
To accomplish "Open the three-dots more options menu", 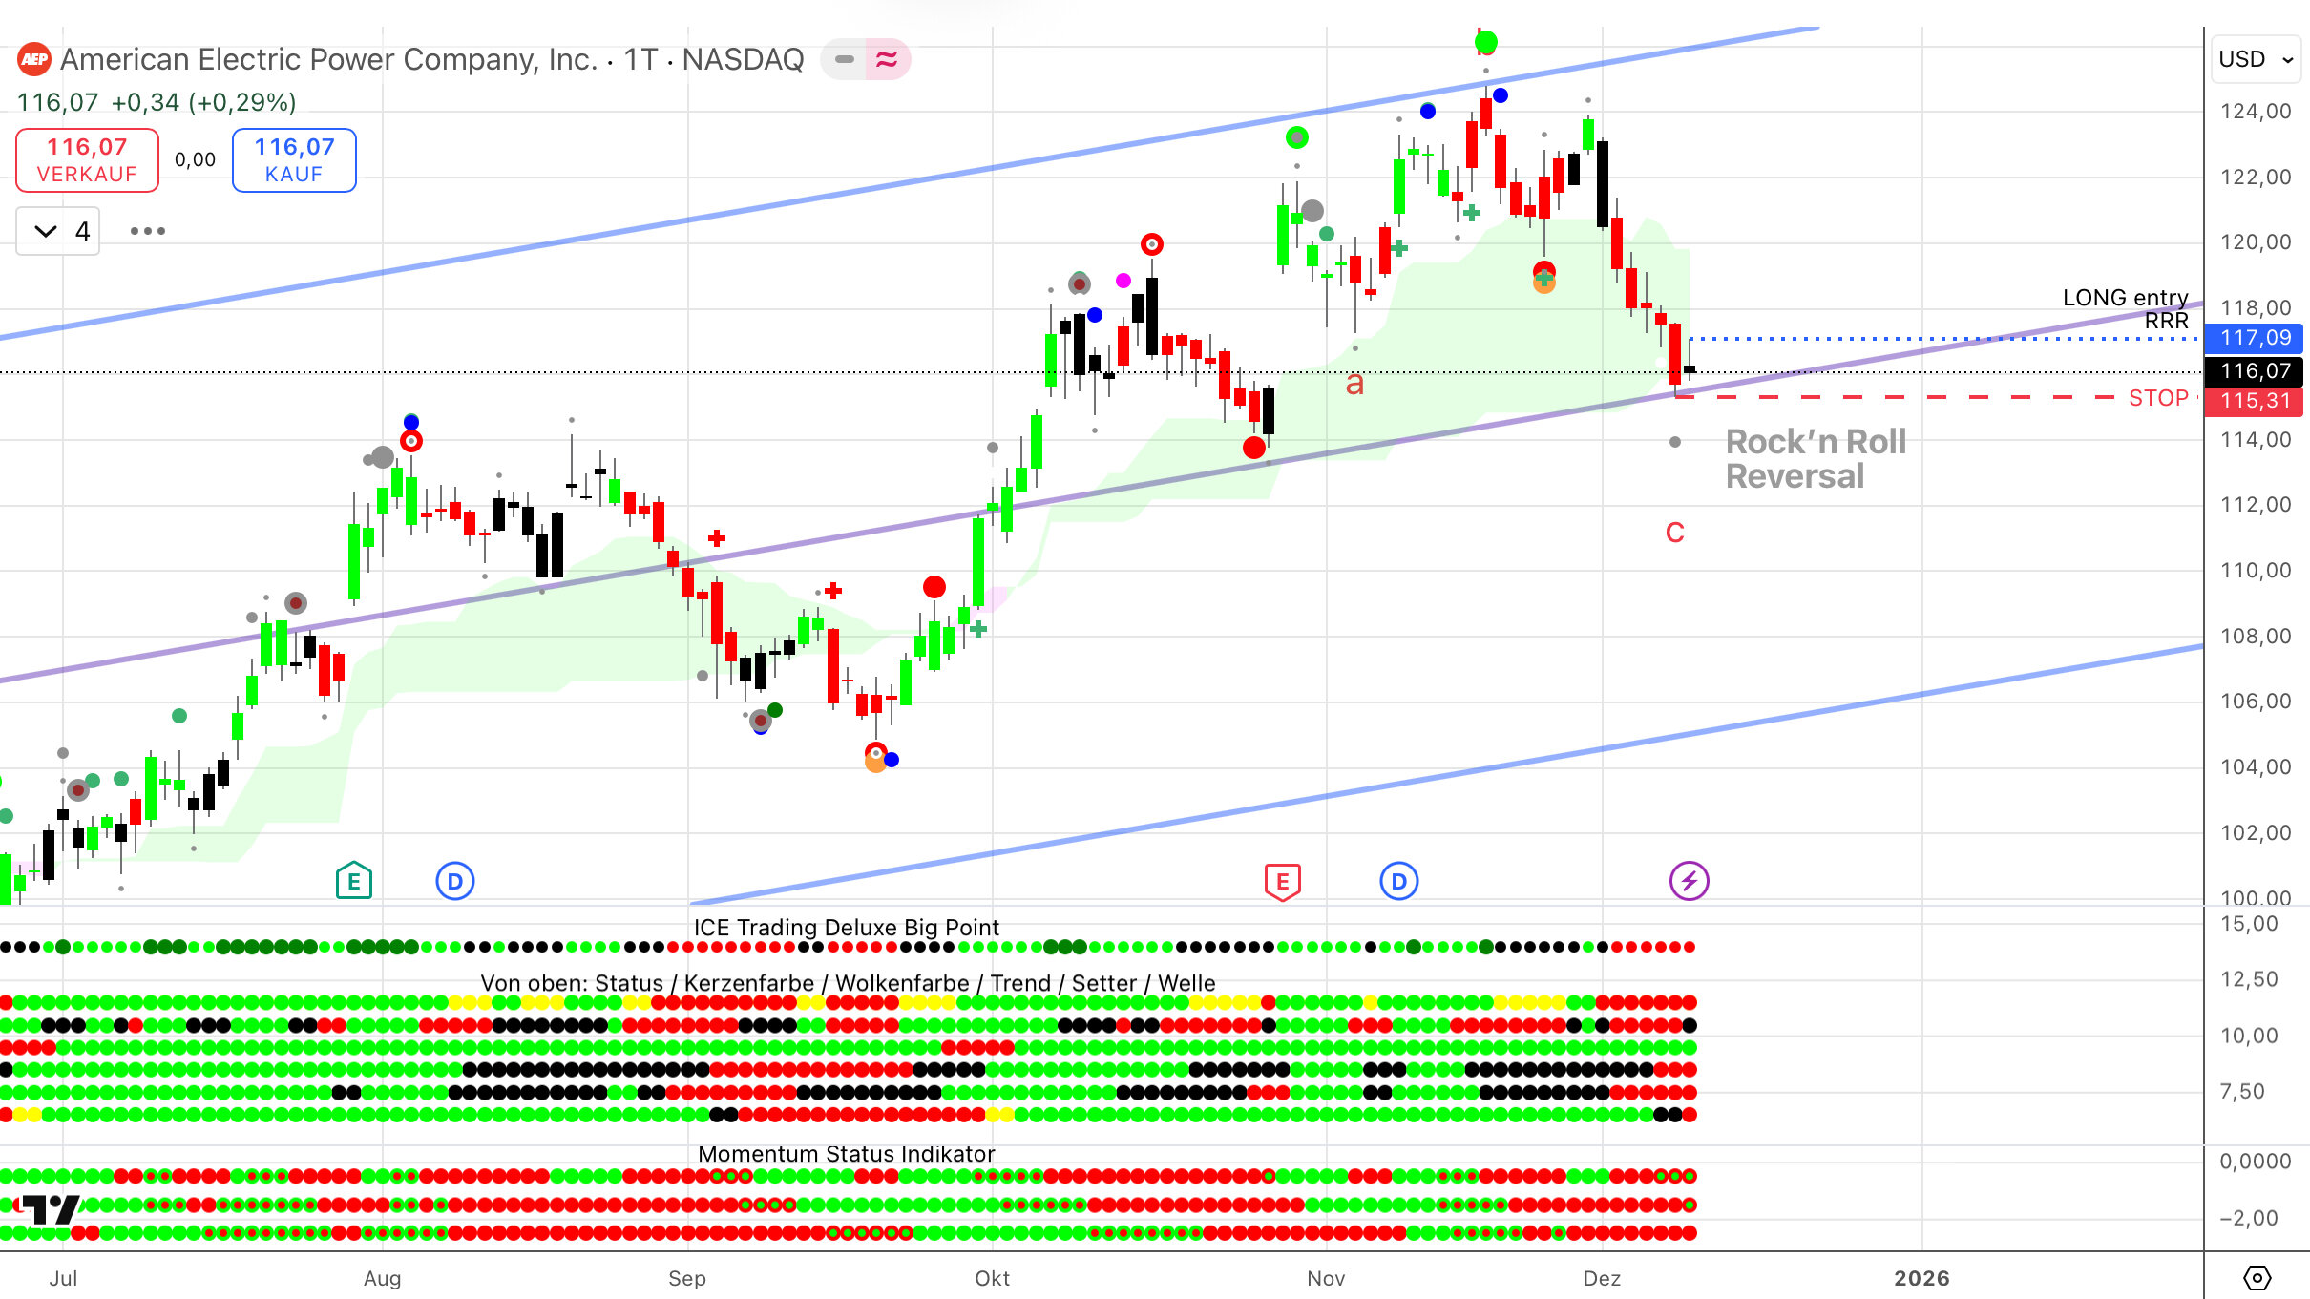I will point(147,231).
